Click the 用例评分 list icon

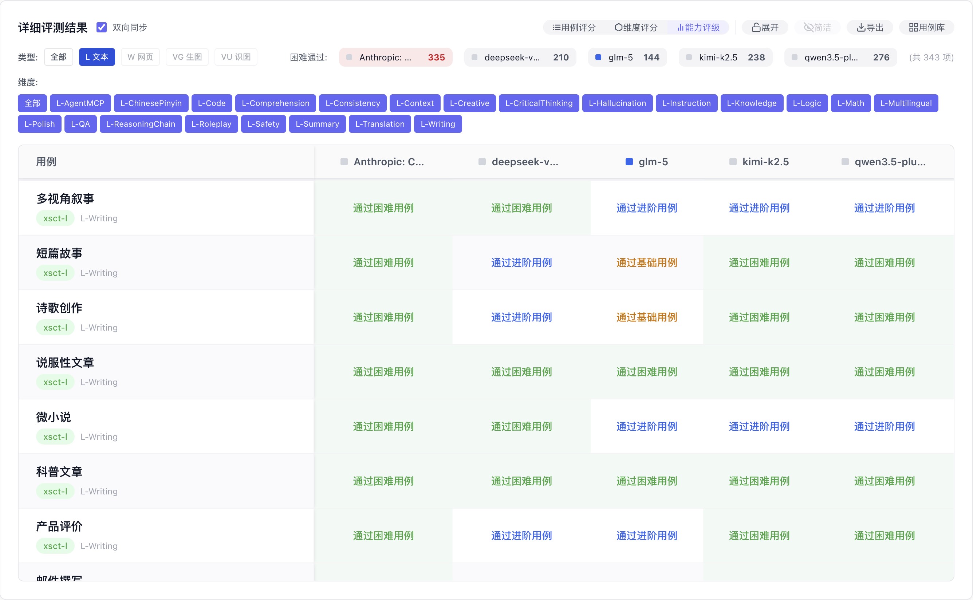coord(556,27)
